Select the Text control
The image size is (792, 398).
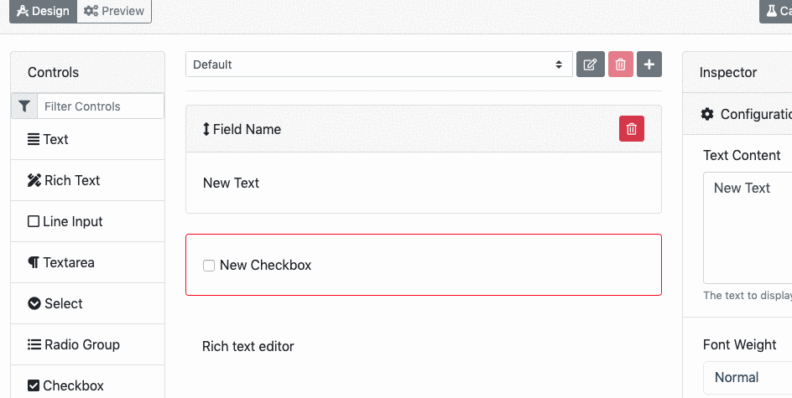(x=87, y=139)
